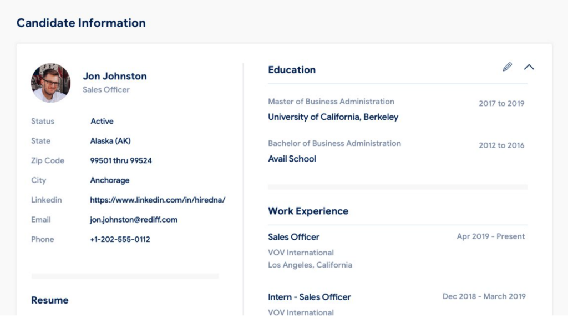Click Los Angeles, California location
Screen dimensions: 568x333
[310, 265]
